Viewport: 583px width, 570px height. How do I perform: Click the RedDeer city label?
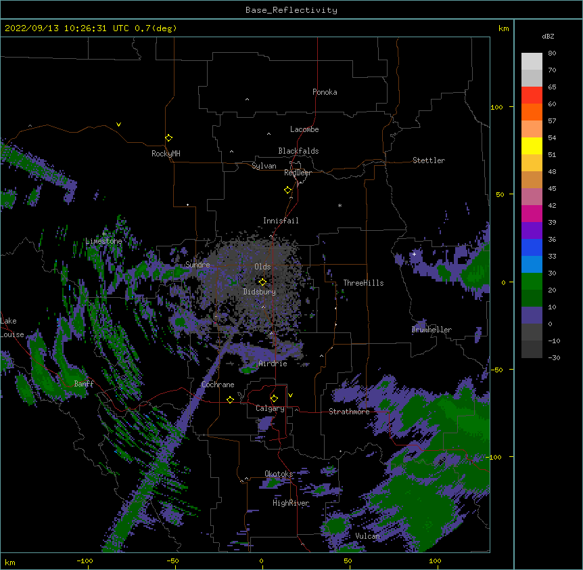(x=298, y=173)
